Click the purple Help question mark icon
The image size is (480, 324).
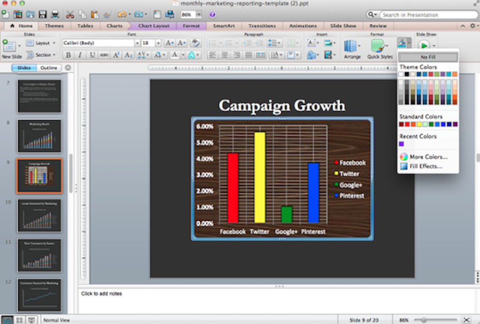[212, 14]
